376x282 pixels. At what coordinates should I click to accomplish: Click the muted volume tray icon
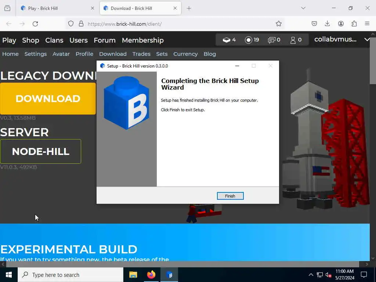pyautogui.click(x=328, y=275)
